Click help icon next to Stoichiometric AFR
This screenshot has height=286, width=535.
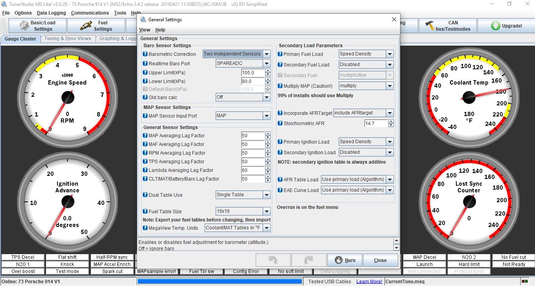pyautogui.click(x=280, y=124)
